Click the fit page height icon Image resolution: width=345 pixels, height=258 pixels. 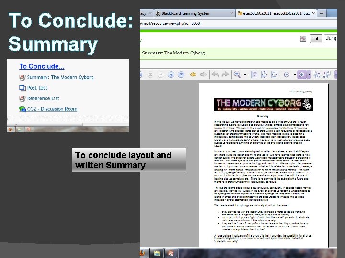[264, 75]
